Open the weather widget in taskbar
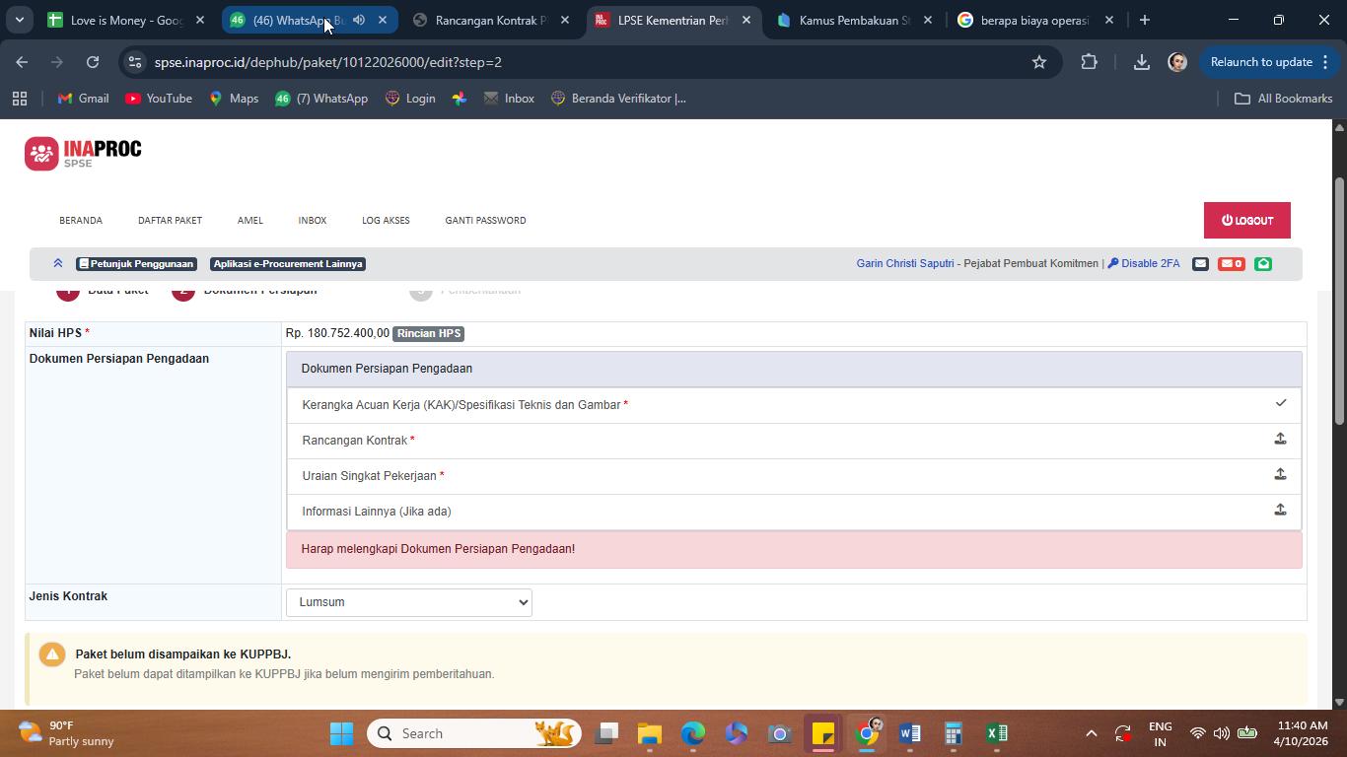 pos(67,733)
